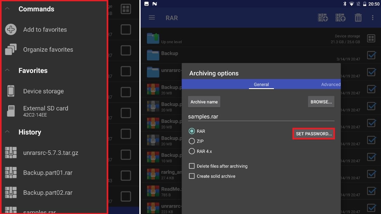
Task: Collapse the Favorites section chevron
Action: [7, 70]
